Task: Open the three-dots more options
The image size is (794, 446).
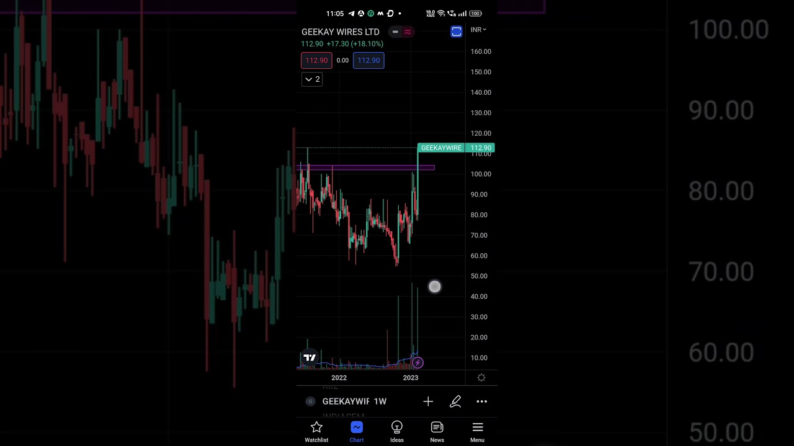Action: click(x=482, y=401)
